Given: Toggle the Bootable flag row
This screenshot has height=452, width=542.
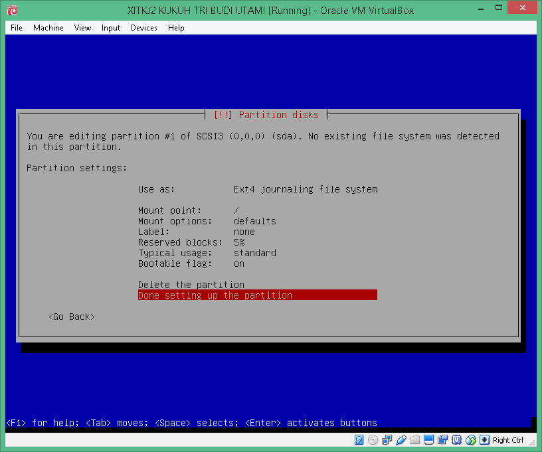Looking at the screenshot, I should point(191,264).
